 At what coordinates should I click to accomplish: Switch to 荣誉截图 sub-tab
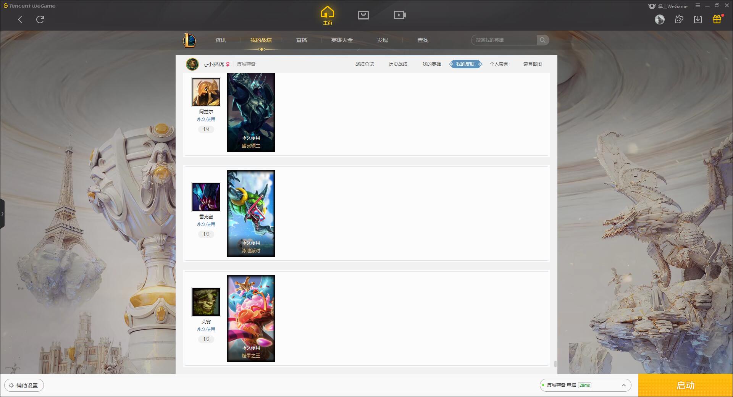533,64
